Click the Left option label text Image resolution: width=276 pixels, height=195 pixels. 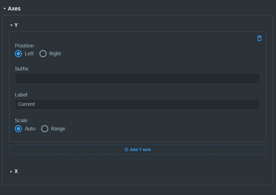[x=29, y=54]
